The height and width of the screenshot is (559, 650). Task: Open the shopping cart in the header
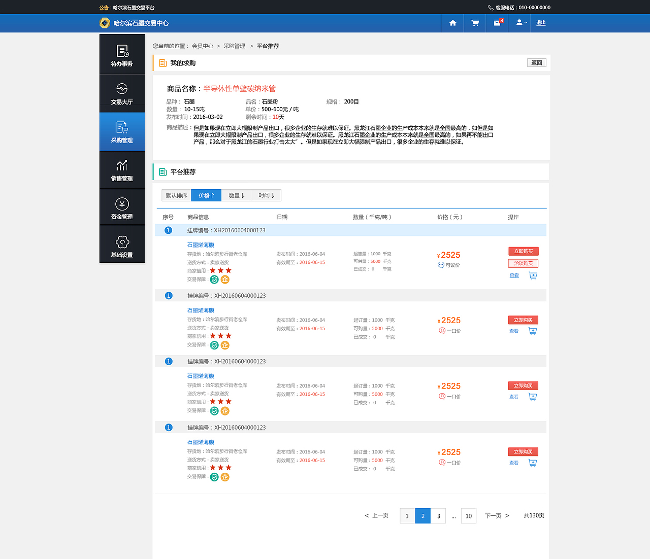(475, 23)
